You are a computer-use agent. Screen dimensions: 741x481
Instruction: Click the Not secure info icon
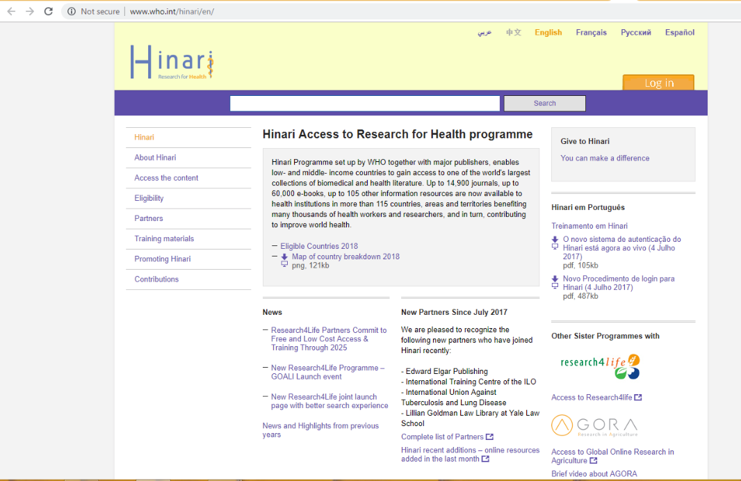72,11
